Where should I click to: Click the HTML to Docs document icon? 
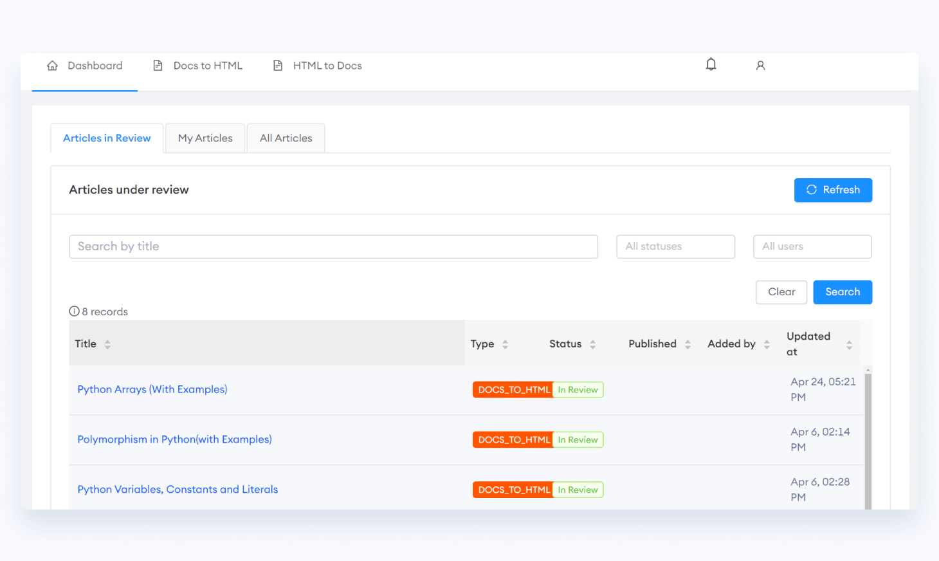(278, 65)
